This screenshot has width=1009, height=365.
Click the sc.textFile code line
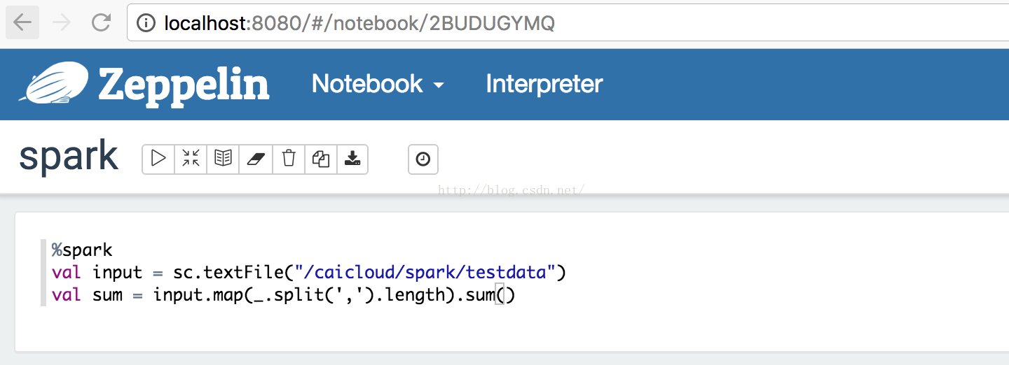pyautogui.click(x=308, y=272)
